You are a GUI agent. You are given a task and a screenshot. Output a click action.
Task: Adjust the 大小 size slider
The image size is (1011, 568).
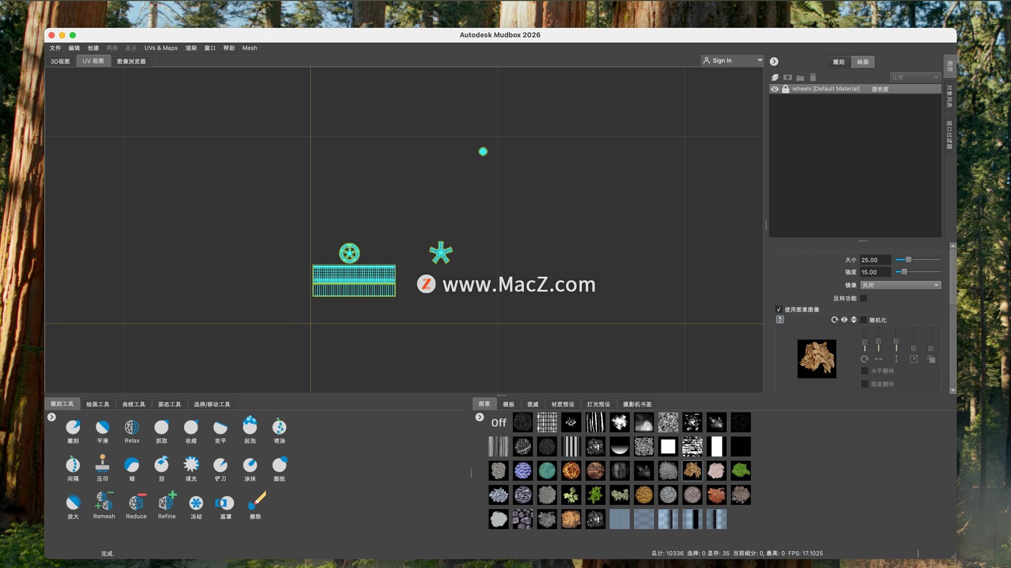[918, 260]
